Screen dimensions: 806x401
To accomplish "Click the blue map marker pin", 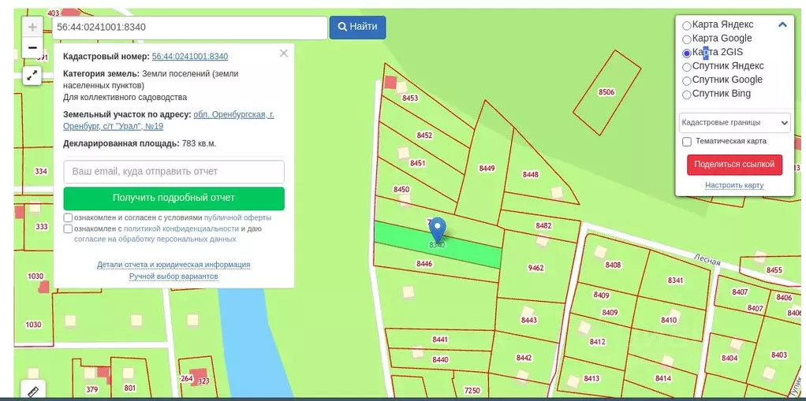I will pos(437,230).
